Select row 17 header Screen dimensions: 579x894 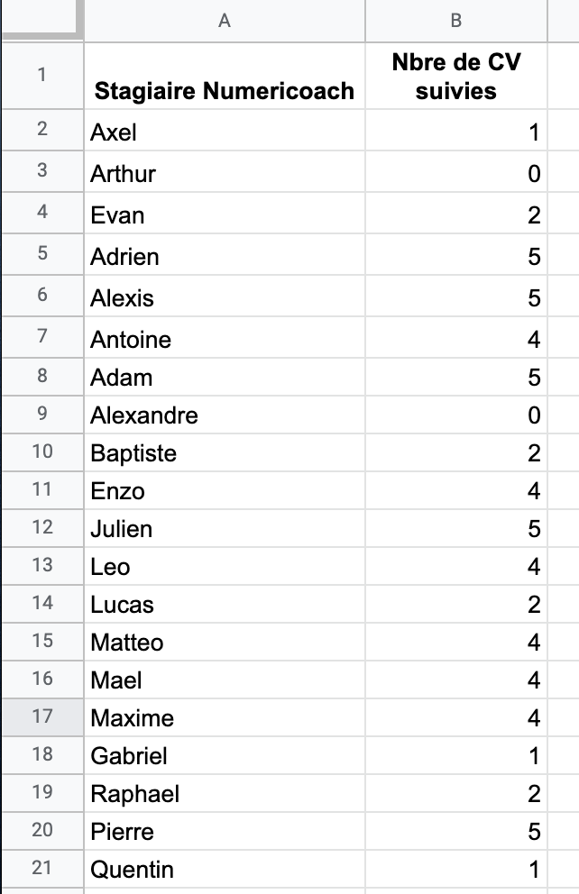coord(42,717)
